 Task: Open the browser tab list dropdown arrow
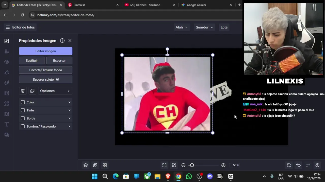click(5, 5)
